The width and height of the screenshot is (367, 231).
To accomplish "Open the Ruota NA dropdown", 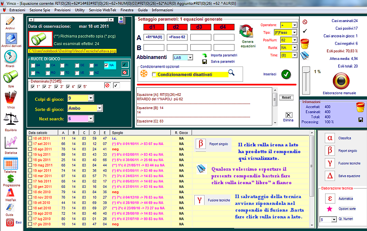I will tap(295, 48).
